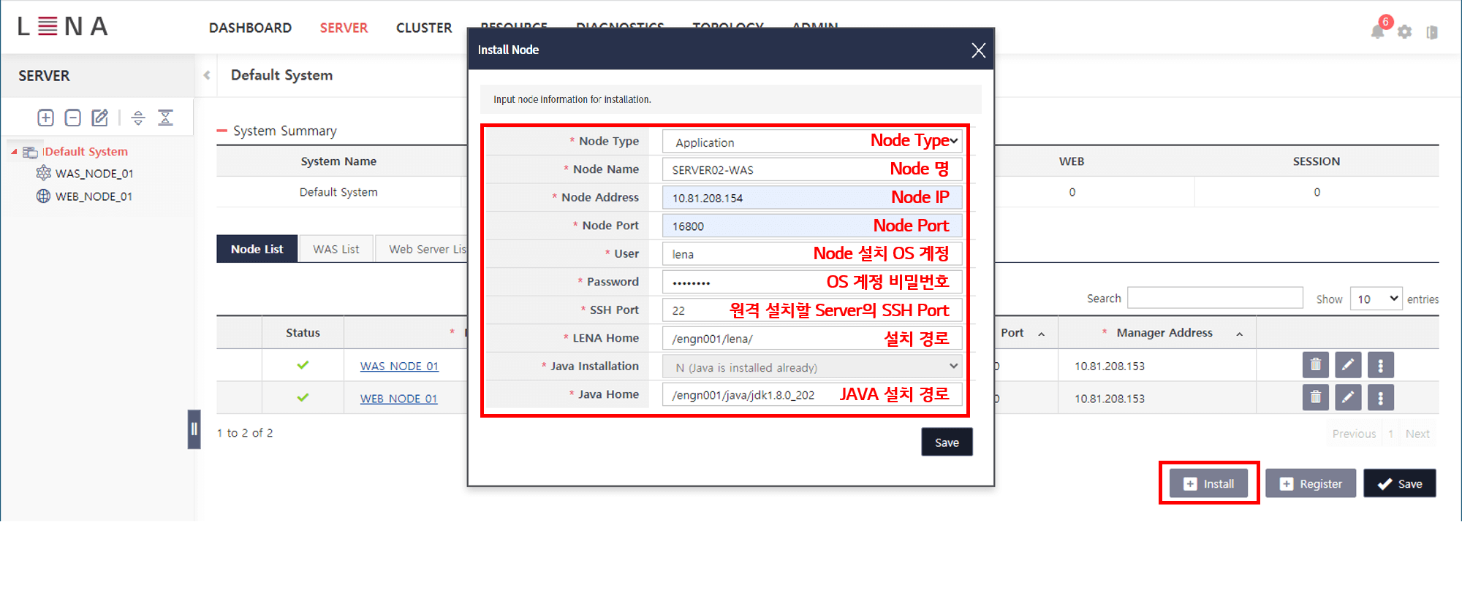Edit WEB_NODE_01 row using pencil icon
Viewport: 1462px width, 606px height.
point(1347,398)
